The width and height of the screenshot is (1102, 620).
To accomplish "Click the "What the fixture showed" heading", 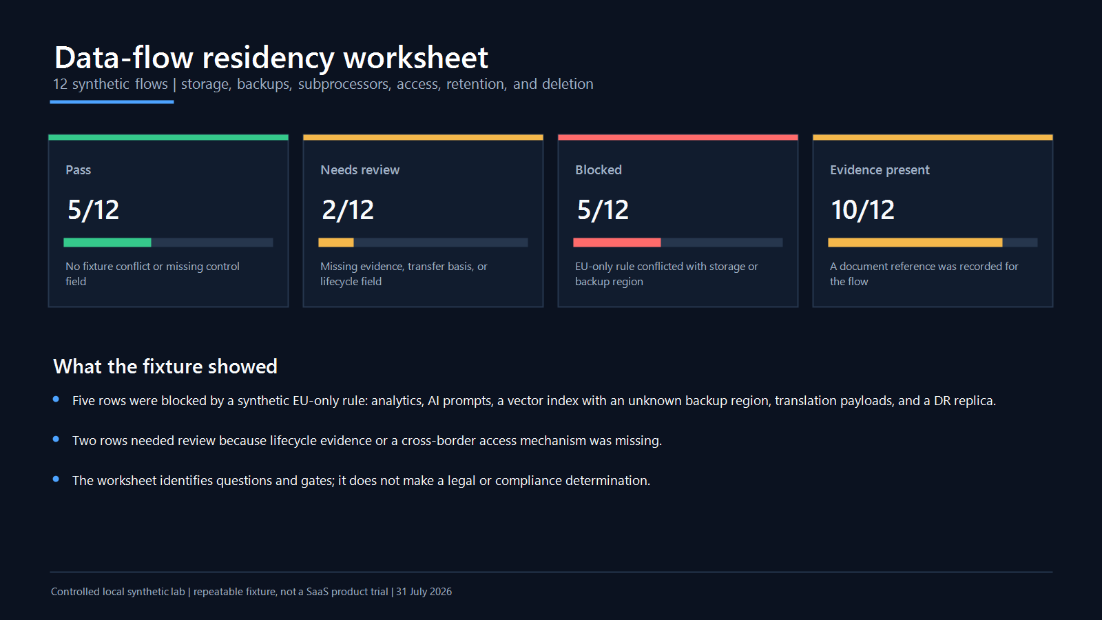I will click(165, 366).
